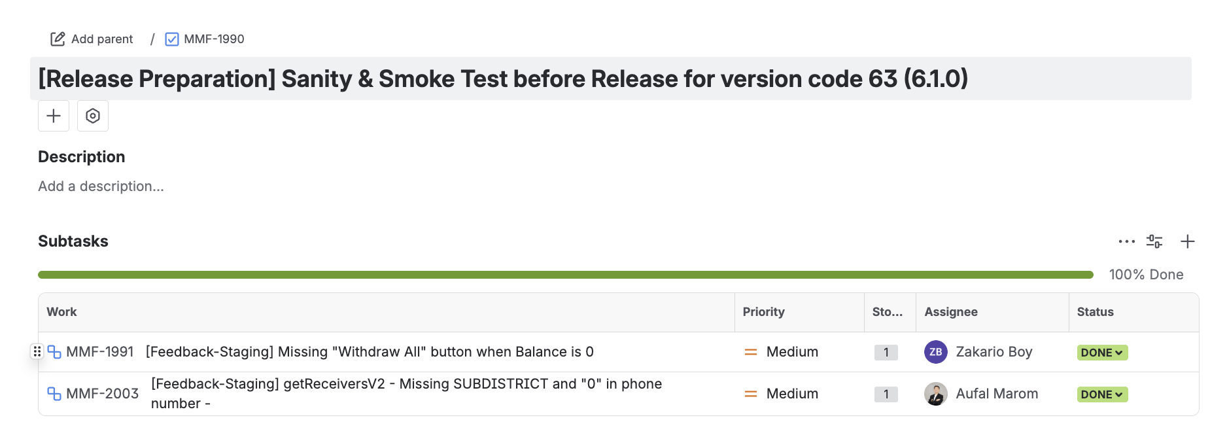Add a new subtask with plus icon

(x=1187, y=241)
